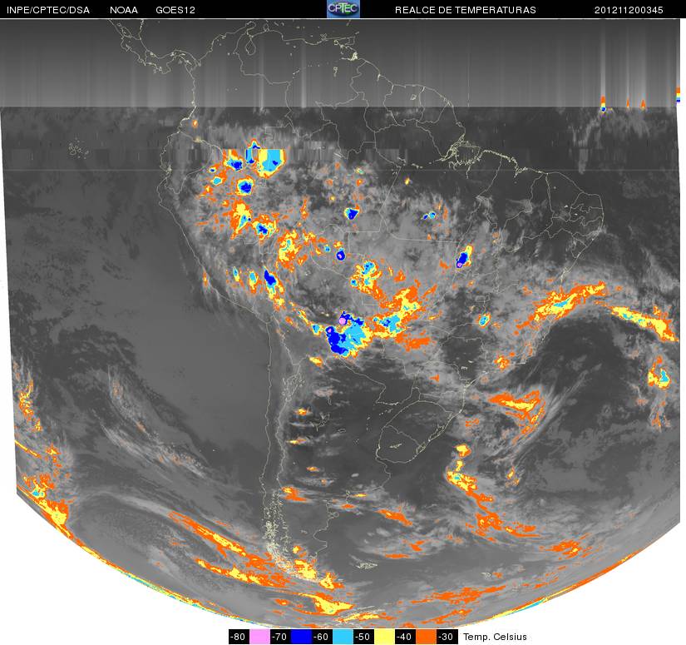Click the -50 legend value
The image size is (686, 645).
(363, 637)
